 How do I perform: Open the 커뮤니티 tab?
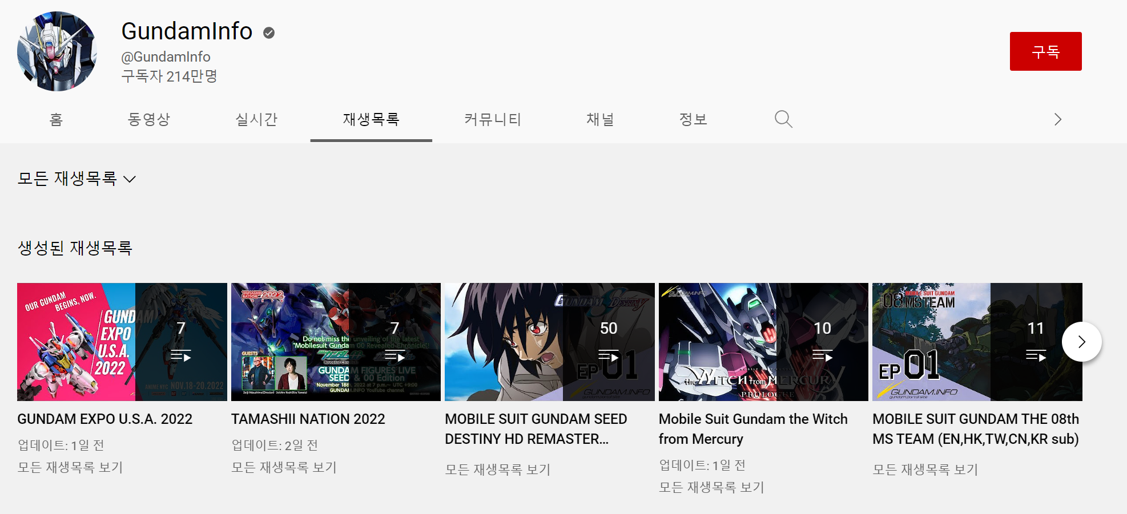coord(492,119)
